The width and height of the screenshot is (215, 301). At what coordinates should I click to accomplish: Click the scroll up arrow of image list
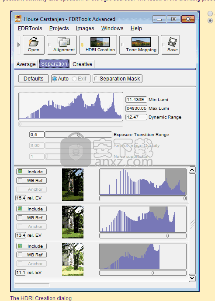(x=192, y=170)
